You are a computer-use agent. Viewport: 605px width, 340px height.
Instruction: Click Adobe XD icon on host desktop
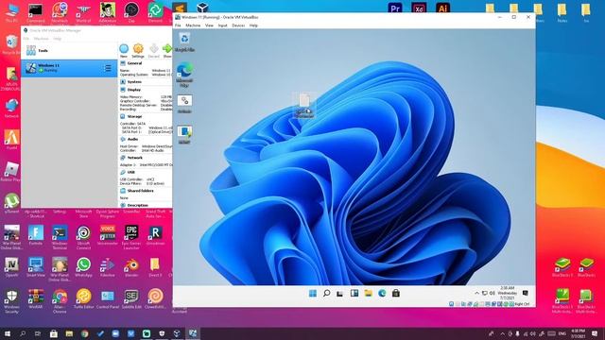[419, 8]
